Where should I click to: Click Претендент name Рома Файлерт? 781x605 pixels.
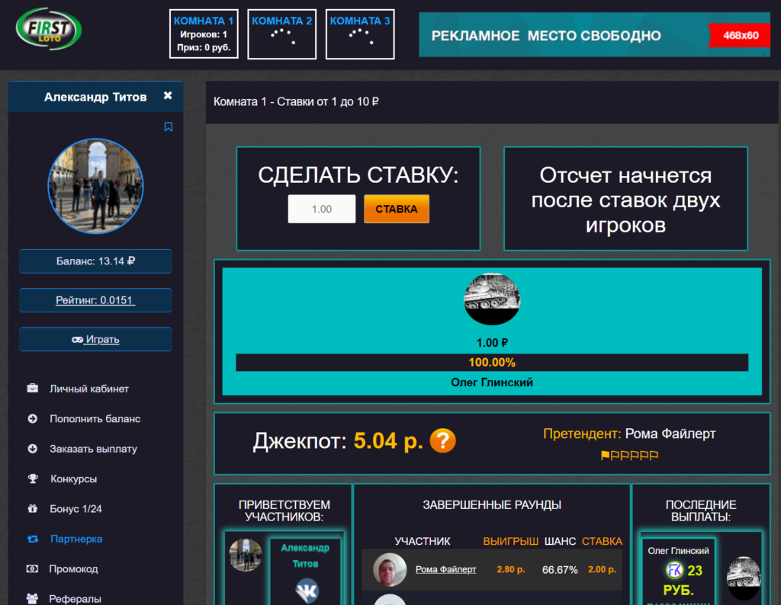pos(670,434)
